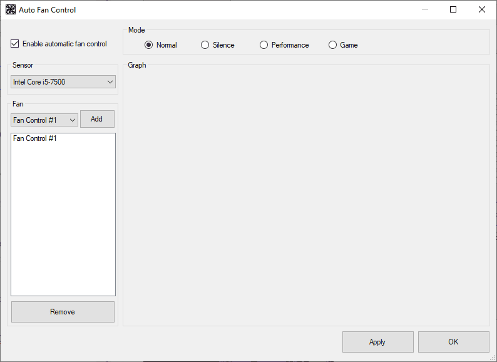The height and width of the screenshot is (362, 497).
Task: Open the Intel Core i5-7500 sensor dropdown
Action: coord(63,82)
